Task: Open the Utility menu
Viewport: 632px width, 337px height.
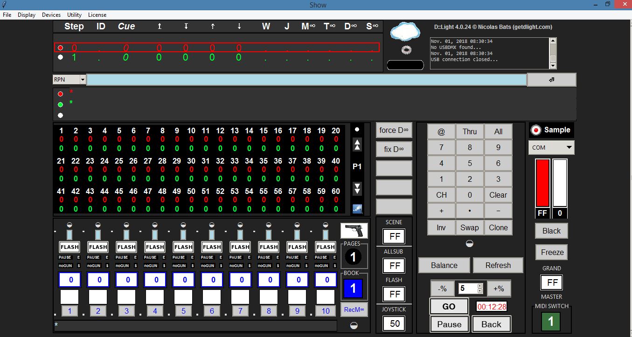Action: click(75, 15)
